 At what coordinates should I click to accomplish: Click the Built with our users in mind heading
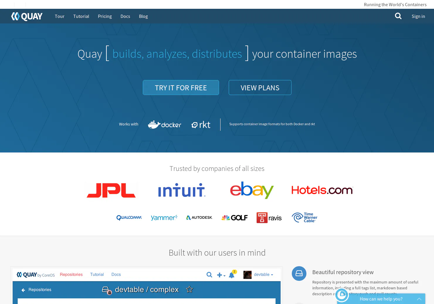[x=217, y=253]
